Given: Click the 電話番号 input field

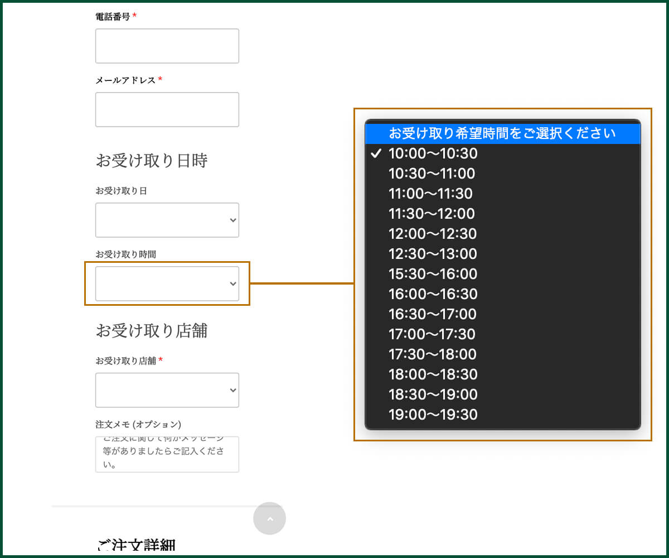Looking at the screenshot, I should pos(167,46).
